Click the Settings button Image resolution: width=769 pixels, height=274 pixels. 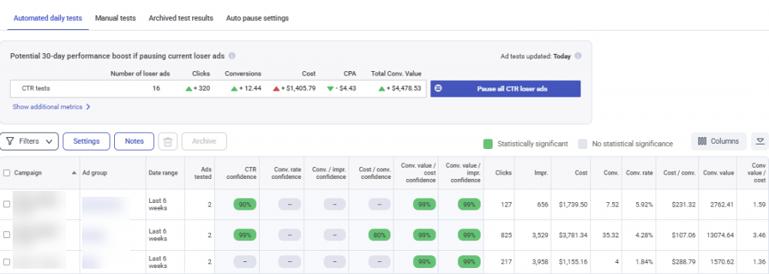click(x=86, y=141)
